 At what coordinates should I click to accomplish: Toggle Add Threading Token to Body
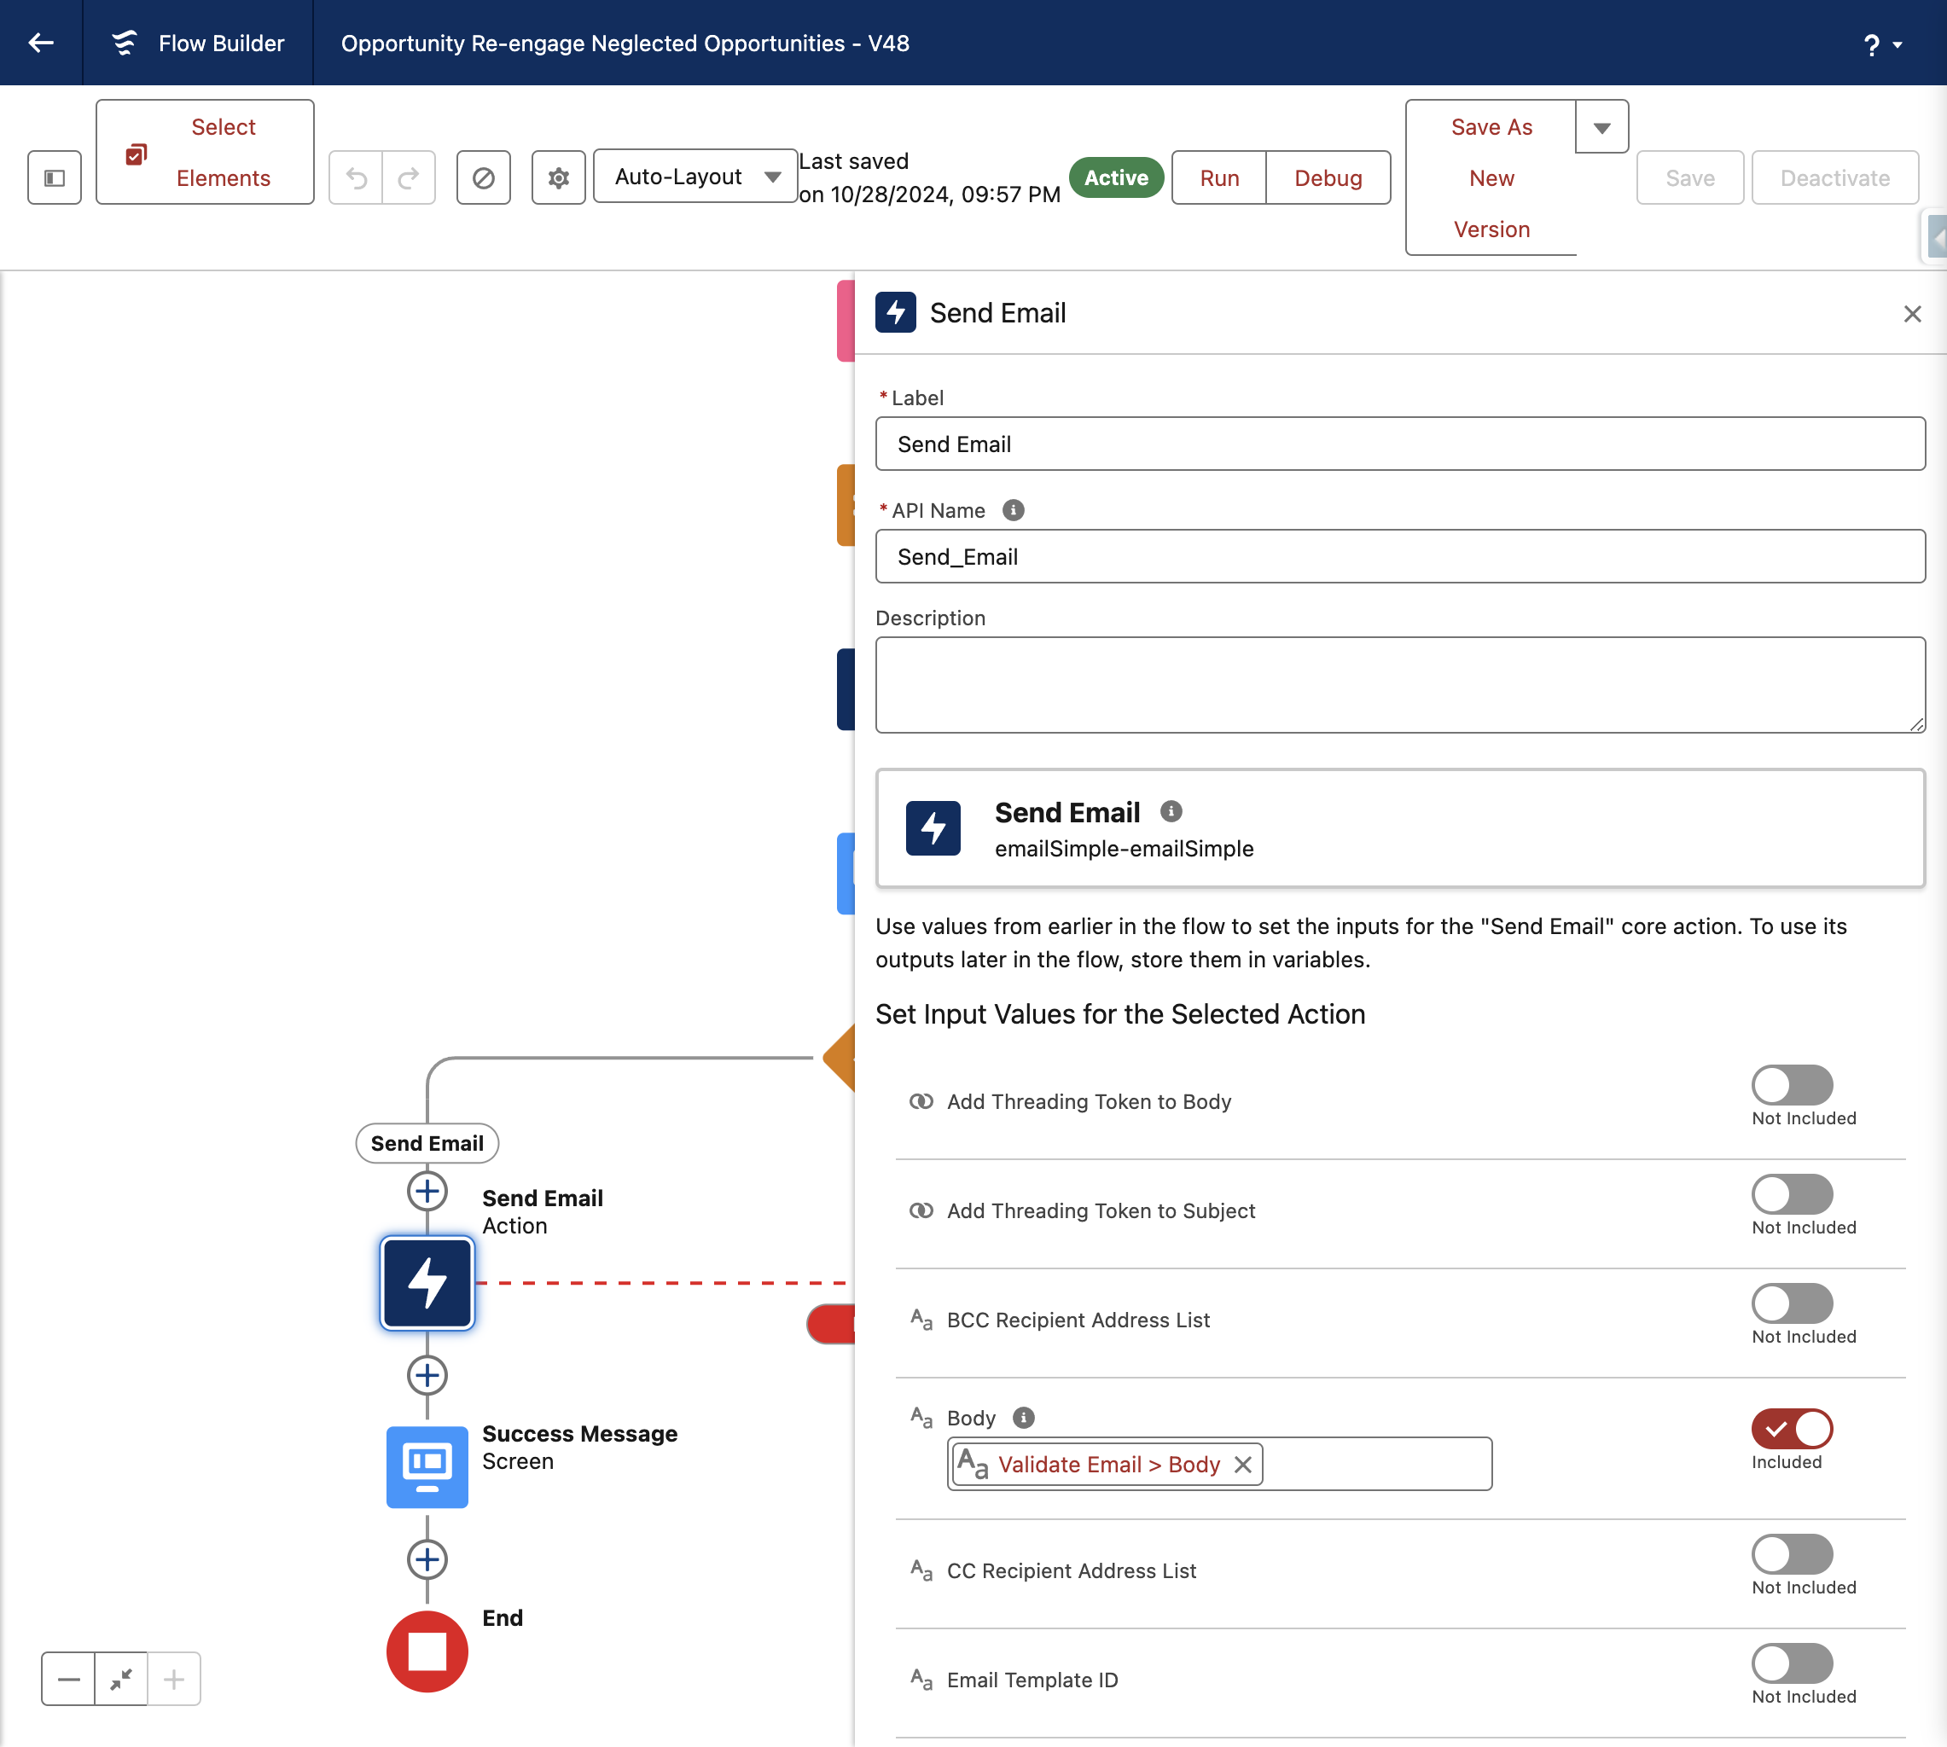coord(1792,1085)
